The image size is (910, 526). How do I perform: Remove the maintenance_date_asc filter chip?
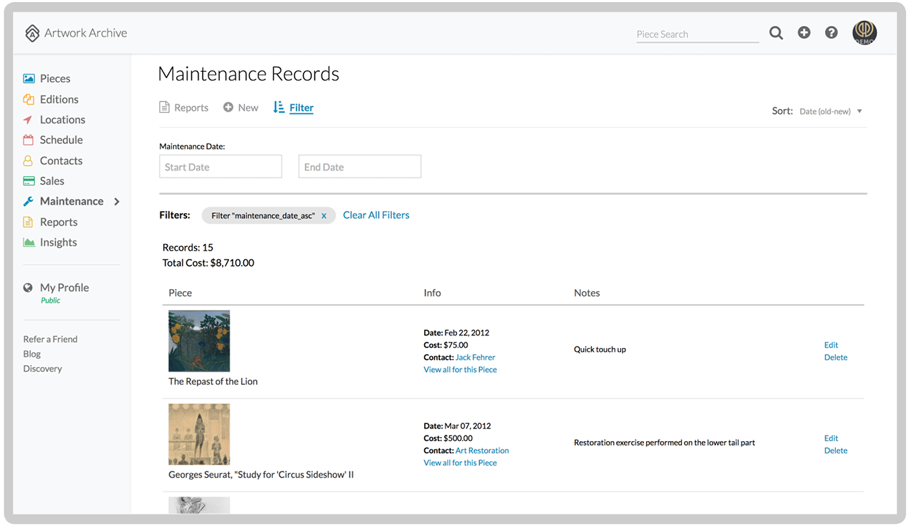(324, 215)
